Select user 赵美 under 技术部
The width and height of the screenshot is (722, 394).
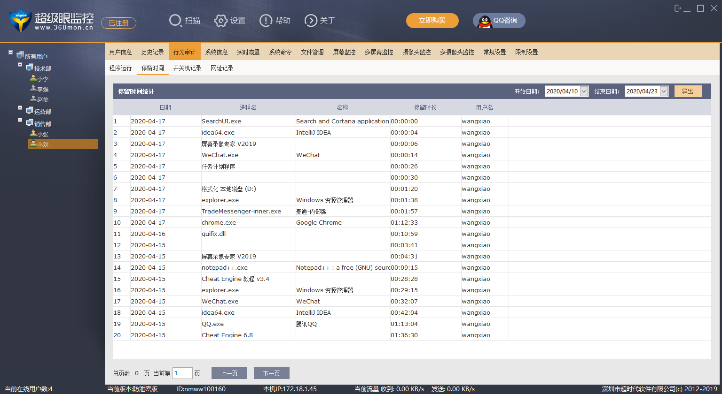[x=42, y=99]
